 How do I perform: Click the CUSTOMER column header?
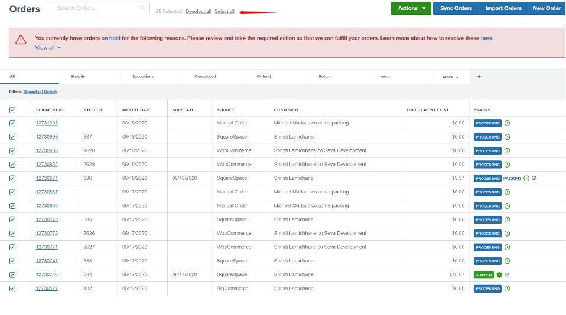coord(286,110)
